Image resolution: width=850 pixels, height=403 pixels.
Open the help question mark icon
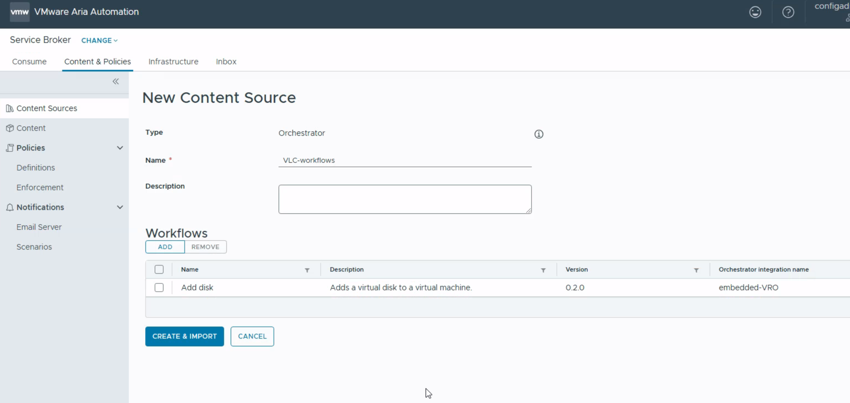(x=788, y=12)
